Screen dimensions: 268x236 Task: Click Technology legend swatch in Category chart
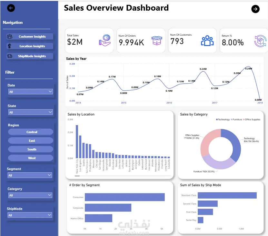coord(217,120)
